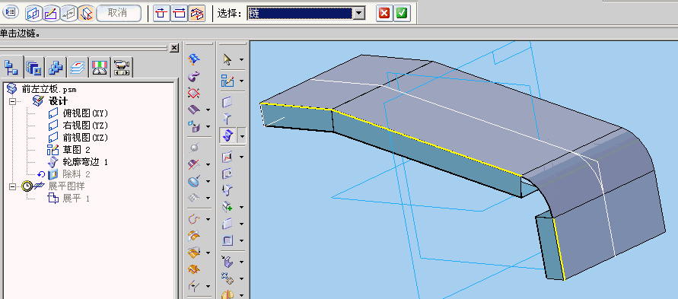This screenshot has width=678, height=299.
Task: Click the Tab sheet-metal feature icon
Action: click(228, 102)
